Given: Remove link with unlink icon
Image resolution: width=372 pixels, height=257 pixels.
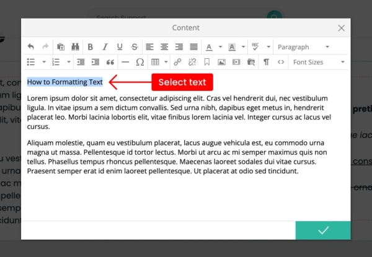Looking at the screenshot, I should coord(192,62).
